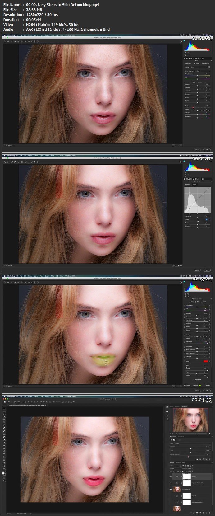Open Profile dropdown in the 00:01:08 frame

click(x=198, y=67)
